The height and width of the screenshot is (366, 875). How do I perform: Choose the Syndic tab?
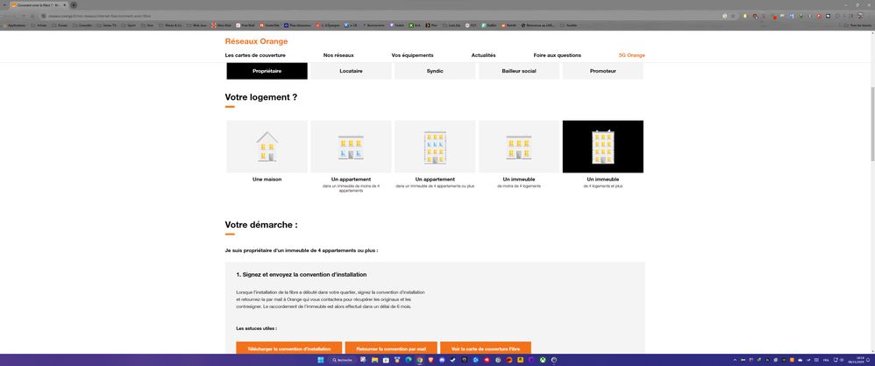(435, 71)
